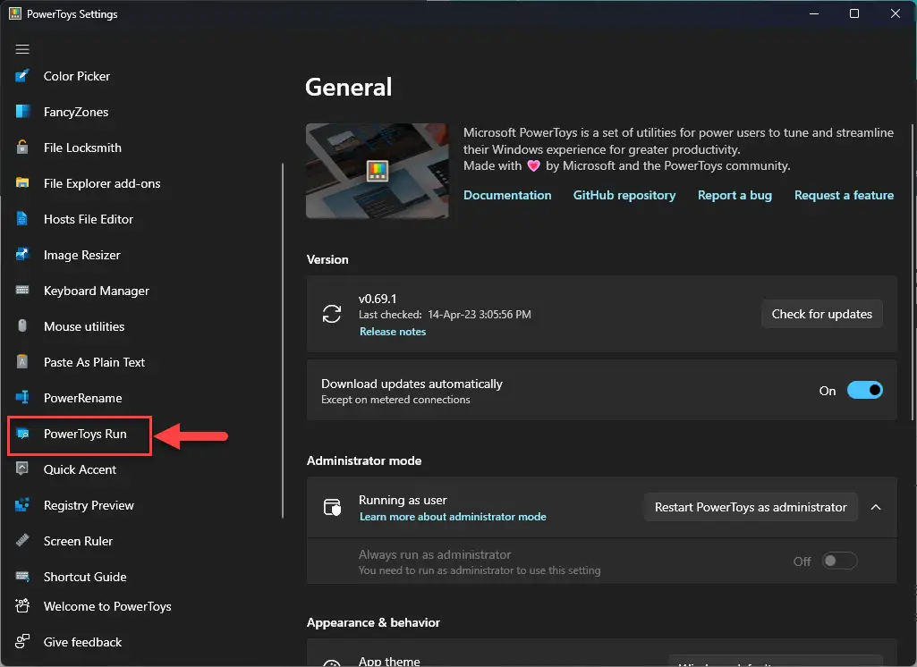Toggle the Always run as administrator switch
The image size is (917, 667).
click(840, 561)
